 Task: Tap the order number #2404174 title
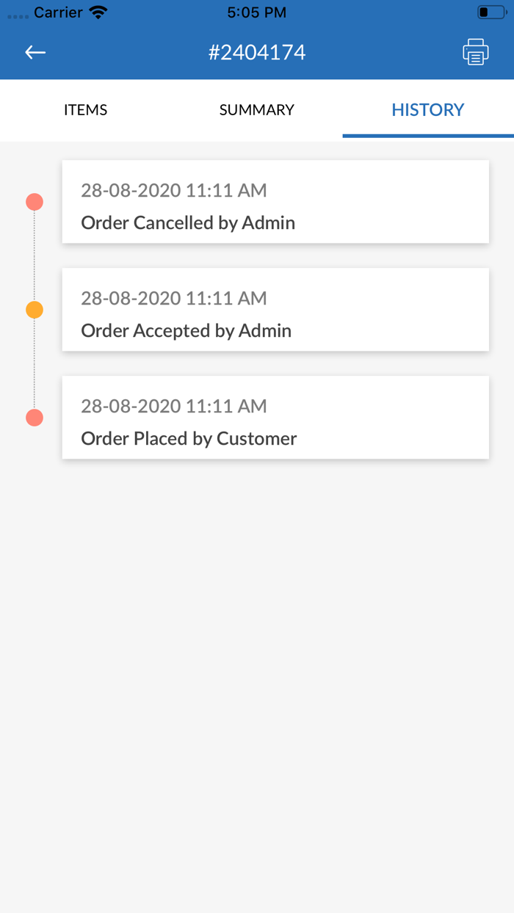[256, 52]
